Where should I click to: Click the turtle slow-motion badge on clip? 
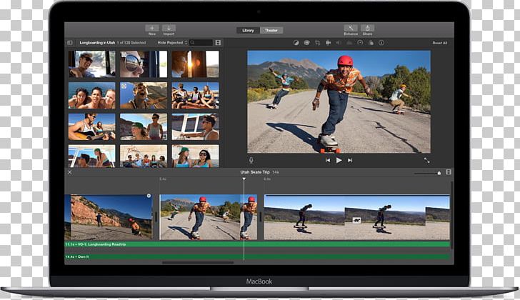(356, 220)
